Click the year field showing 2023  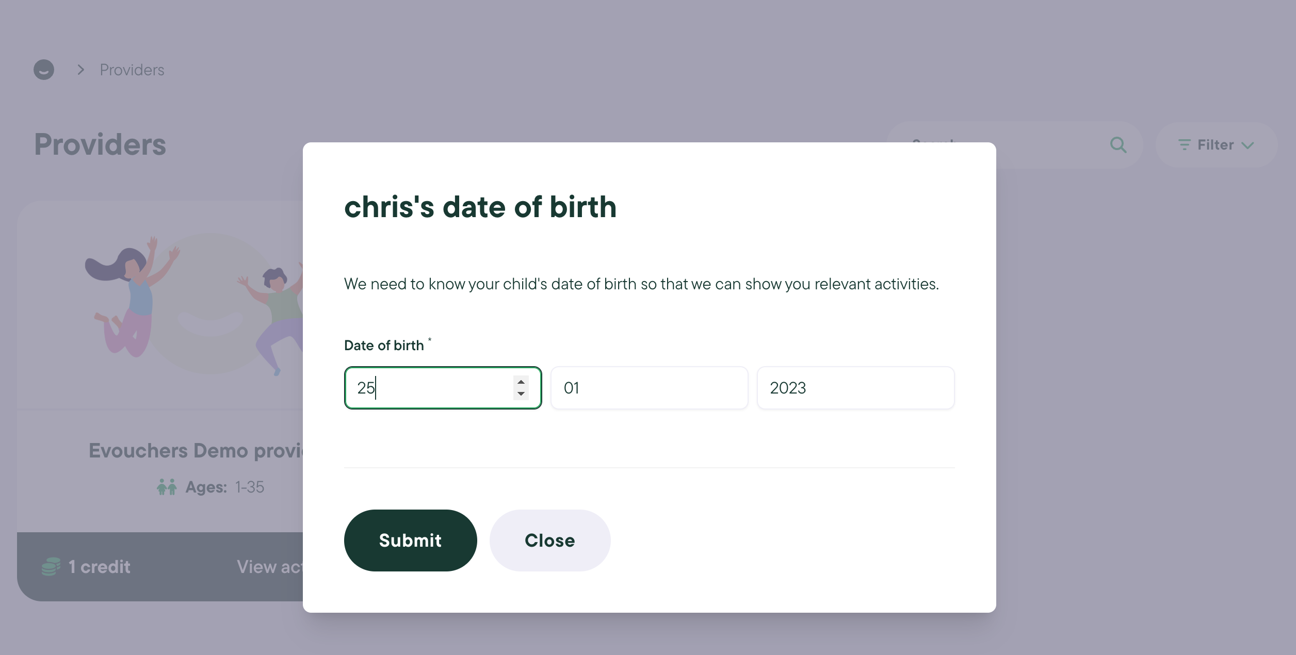[855, 387]
